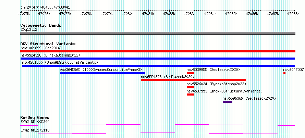Click the 47076k ruler tick label
Screen dimensions: 305x138
pyautogui.click(x=45, y=14)
